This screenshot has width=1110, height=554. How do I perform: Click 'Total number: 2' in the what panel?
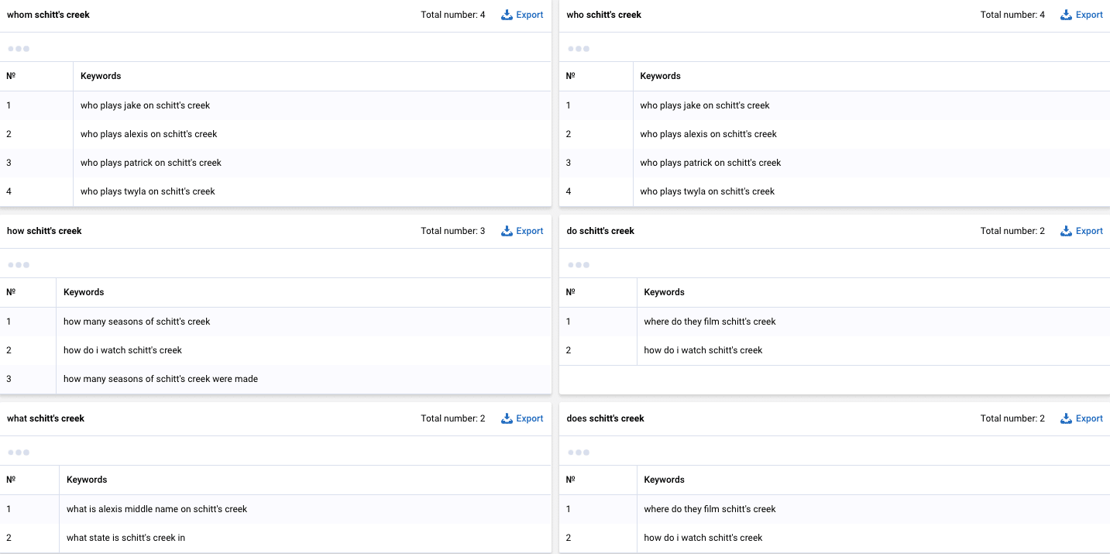453,418
